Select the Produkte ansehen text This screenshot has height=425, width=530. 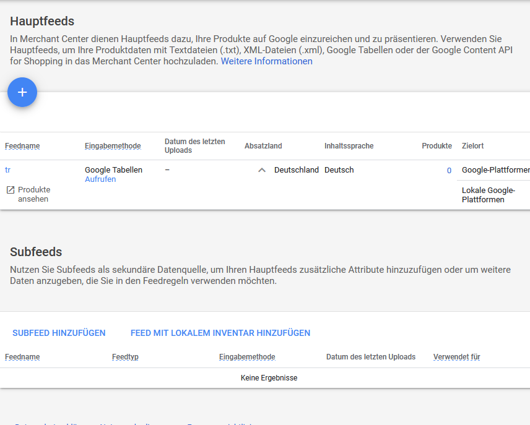(x=34, y=194)
